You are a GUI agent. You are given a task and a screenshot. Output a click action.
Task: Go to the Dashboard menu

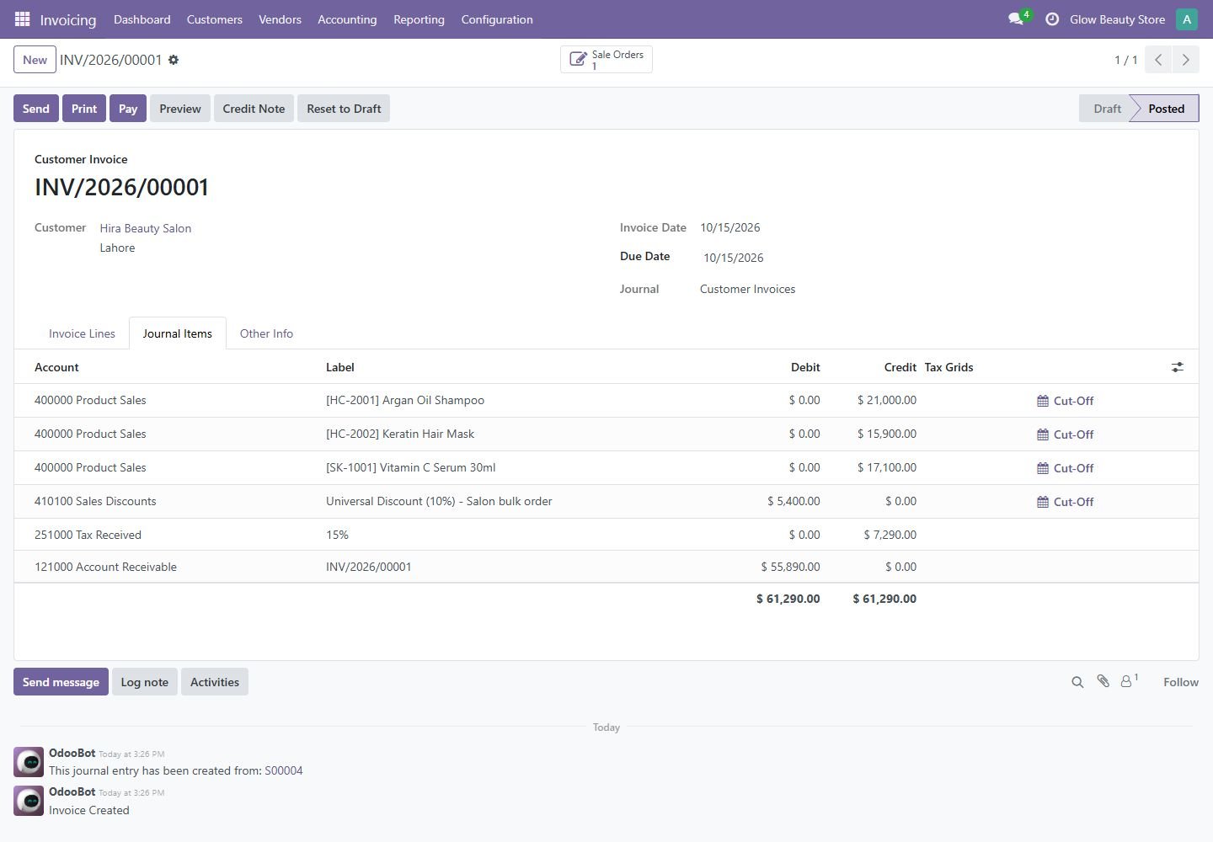click(142, 19)
